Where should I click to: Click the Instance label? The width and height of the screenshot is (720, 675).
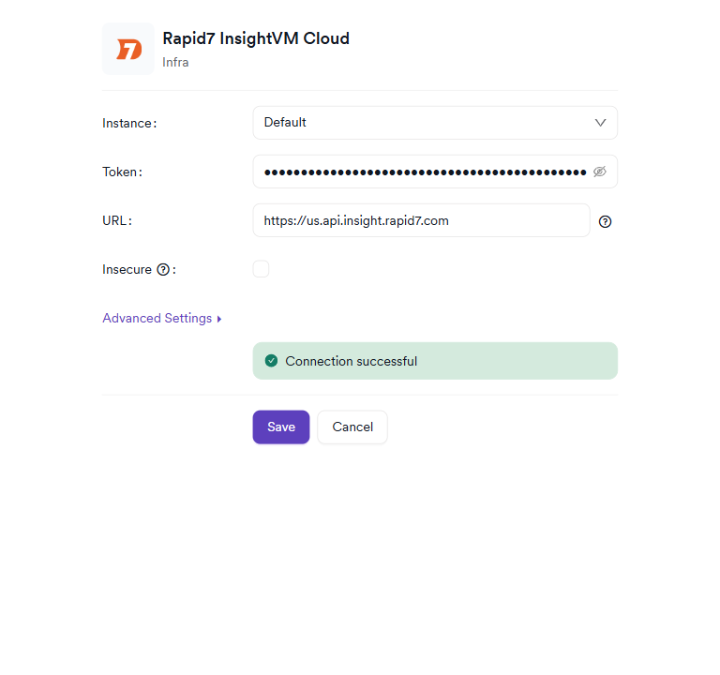click(x=129, y=123)
